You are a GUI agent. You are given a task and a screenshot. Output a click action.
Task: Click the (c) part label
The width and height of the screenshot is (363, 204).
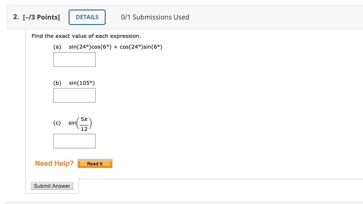point(57,123)
